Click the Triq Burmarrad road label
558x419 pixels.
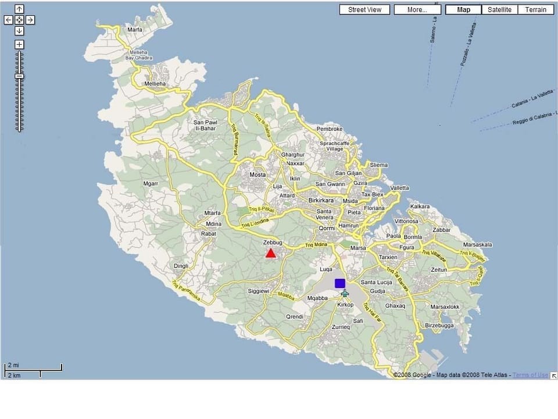pos(234,139)
